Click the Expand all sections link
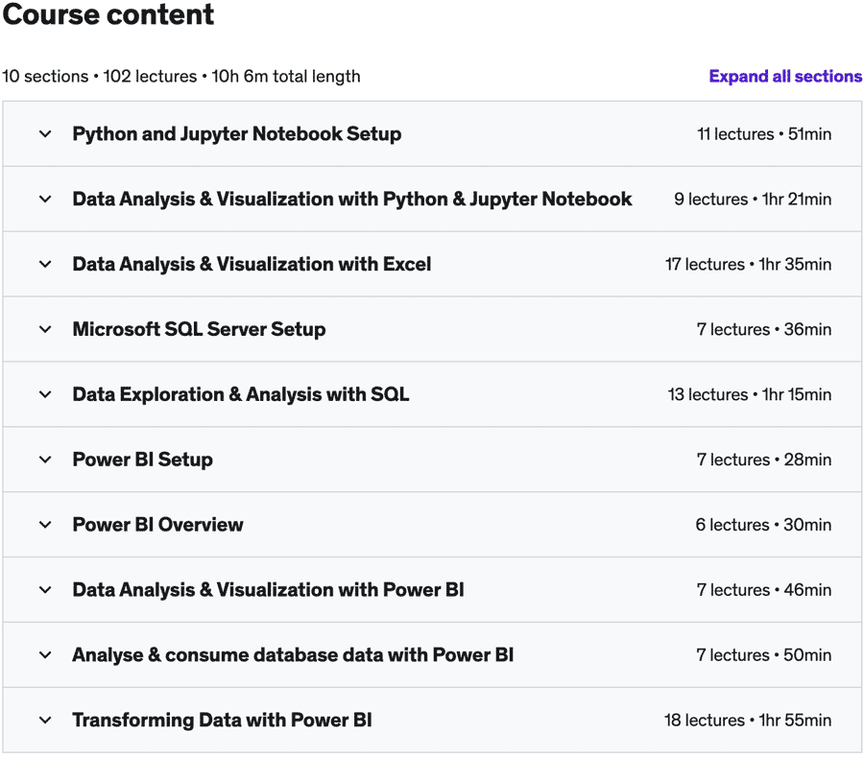The image size is (864, 757). 785,76
